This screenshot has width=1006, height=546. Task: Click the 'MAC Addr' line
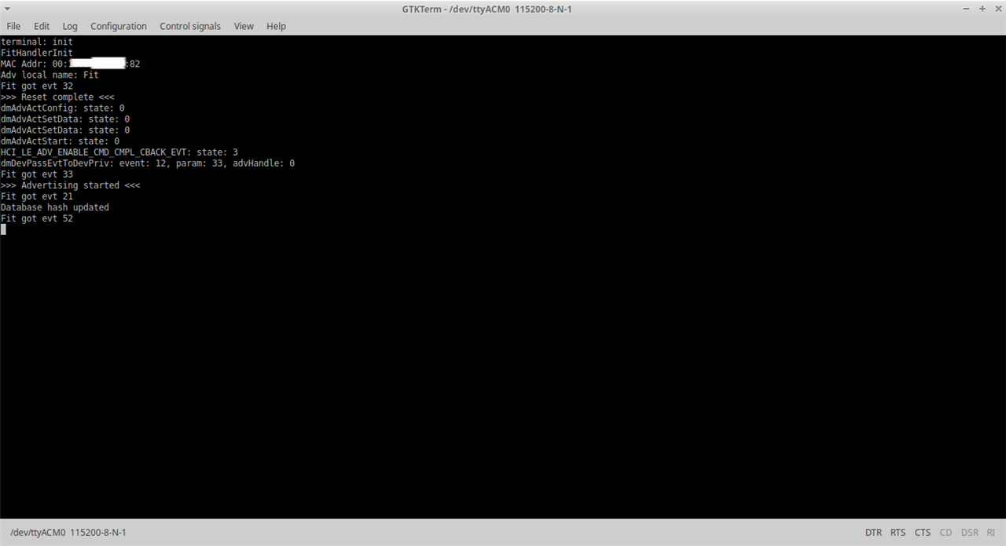click(71, 64)
